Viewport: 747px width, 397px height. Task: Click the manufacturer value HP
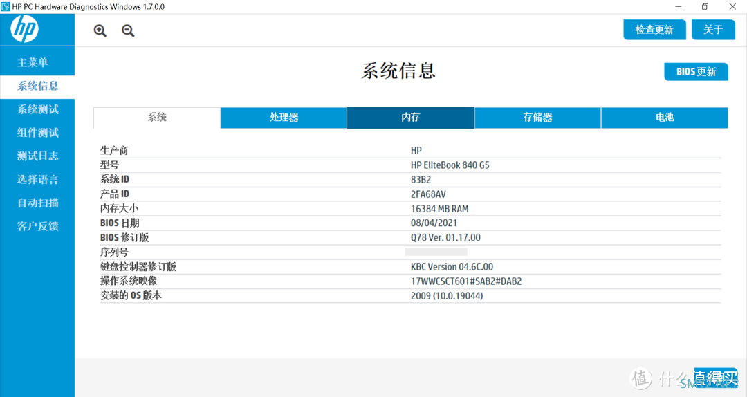(416, 151)
